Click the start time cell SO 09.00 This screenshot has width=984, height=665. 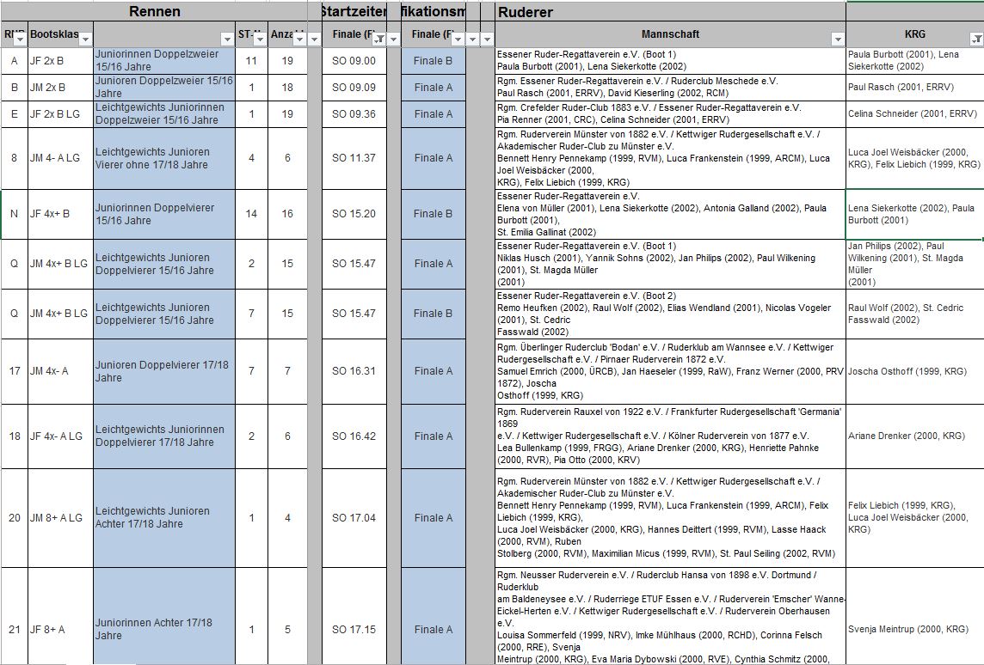pyautogui.click(x=354, y=61)
